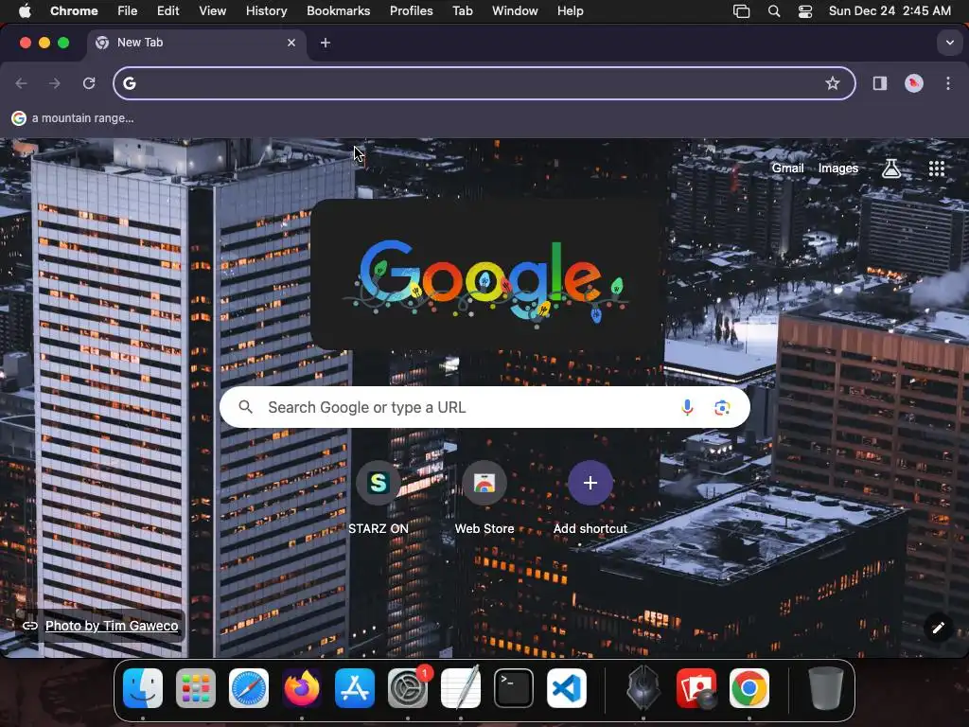
Task: Open Launchpad from the Dock
Action: coord(196,688)
